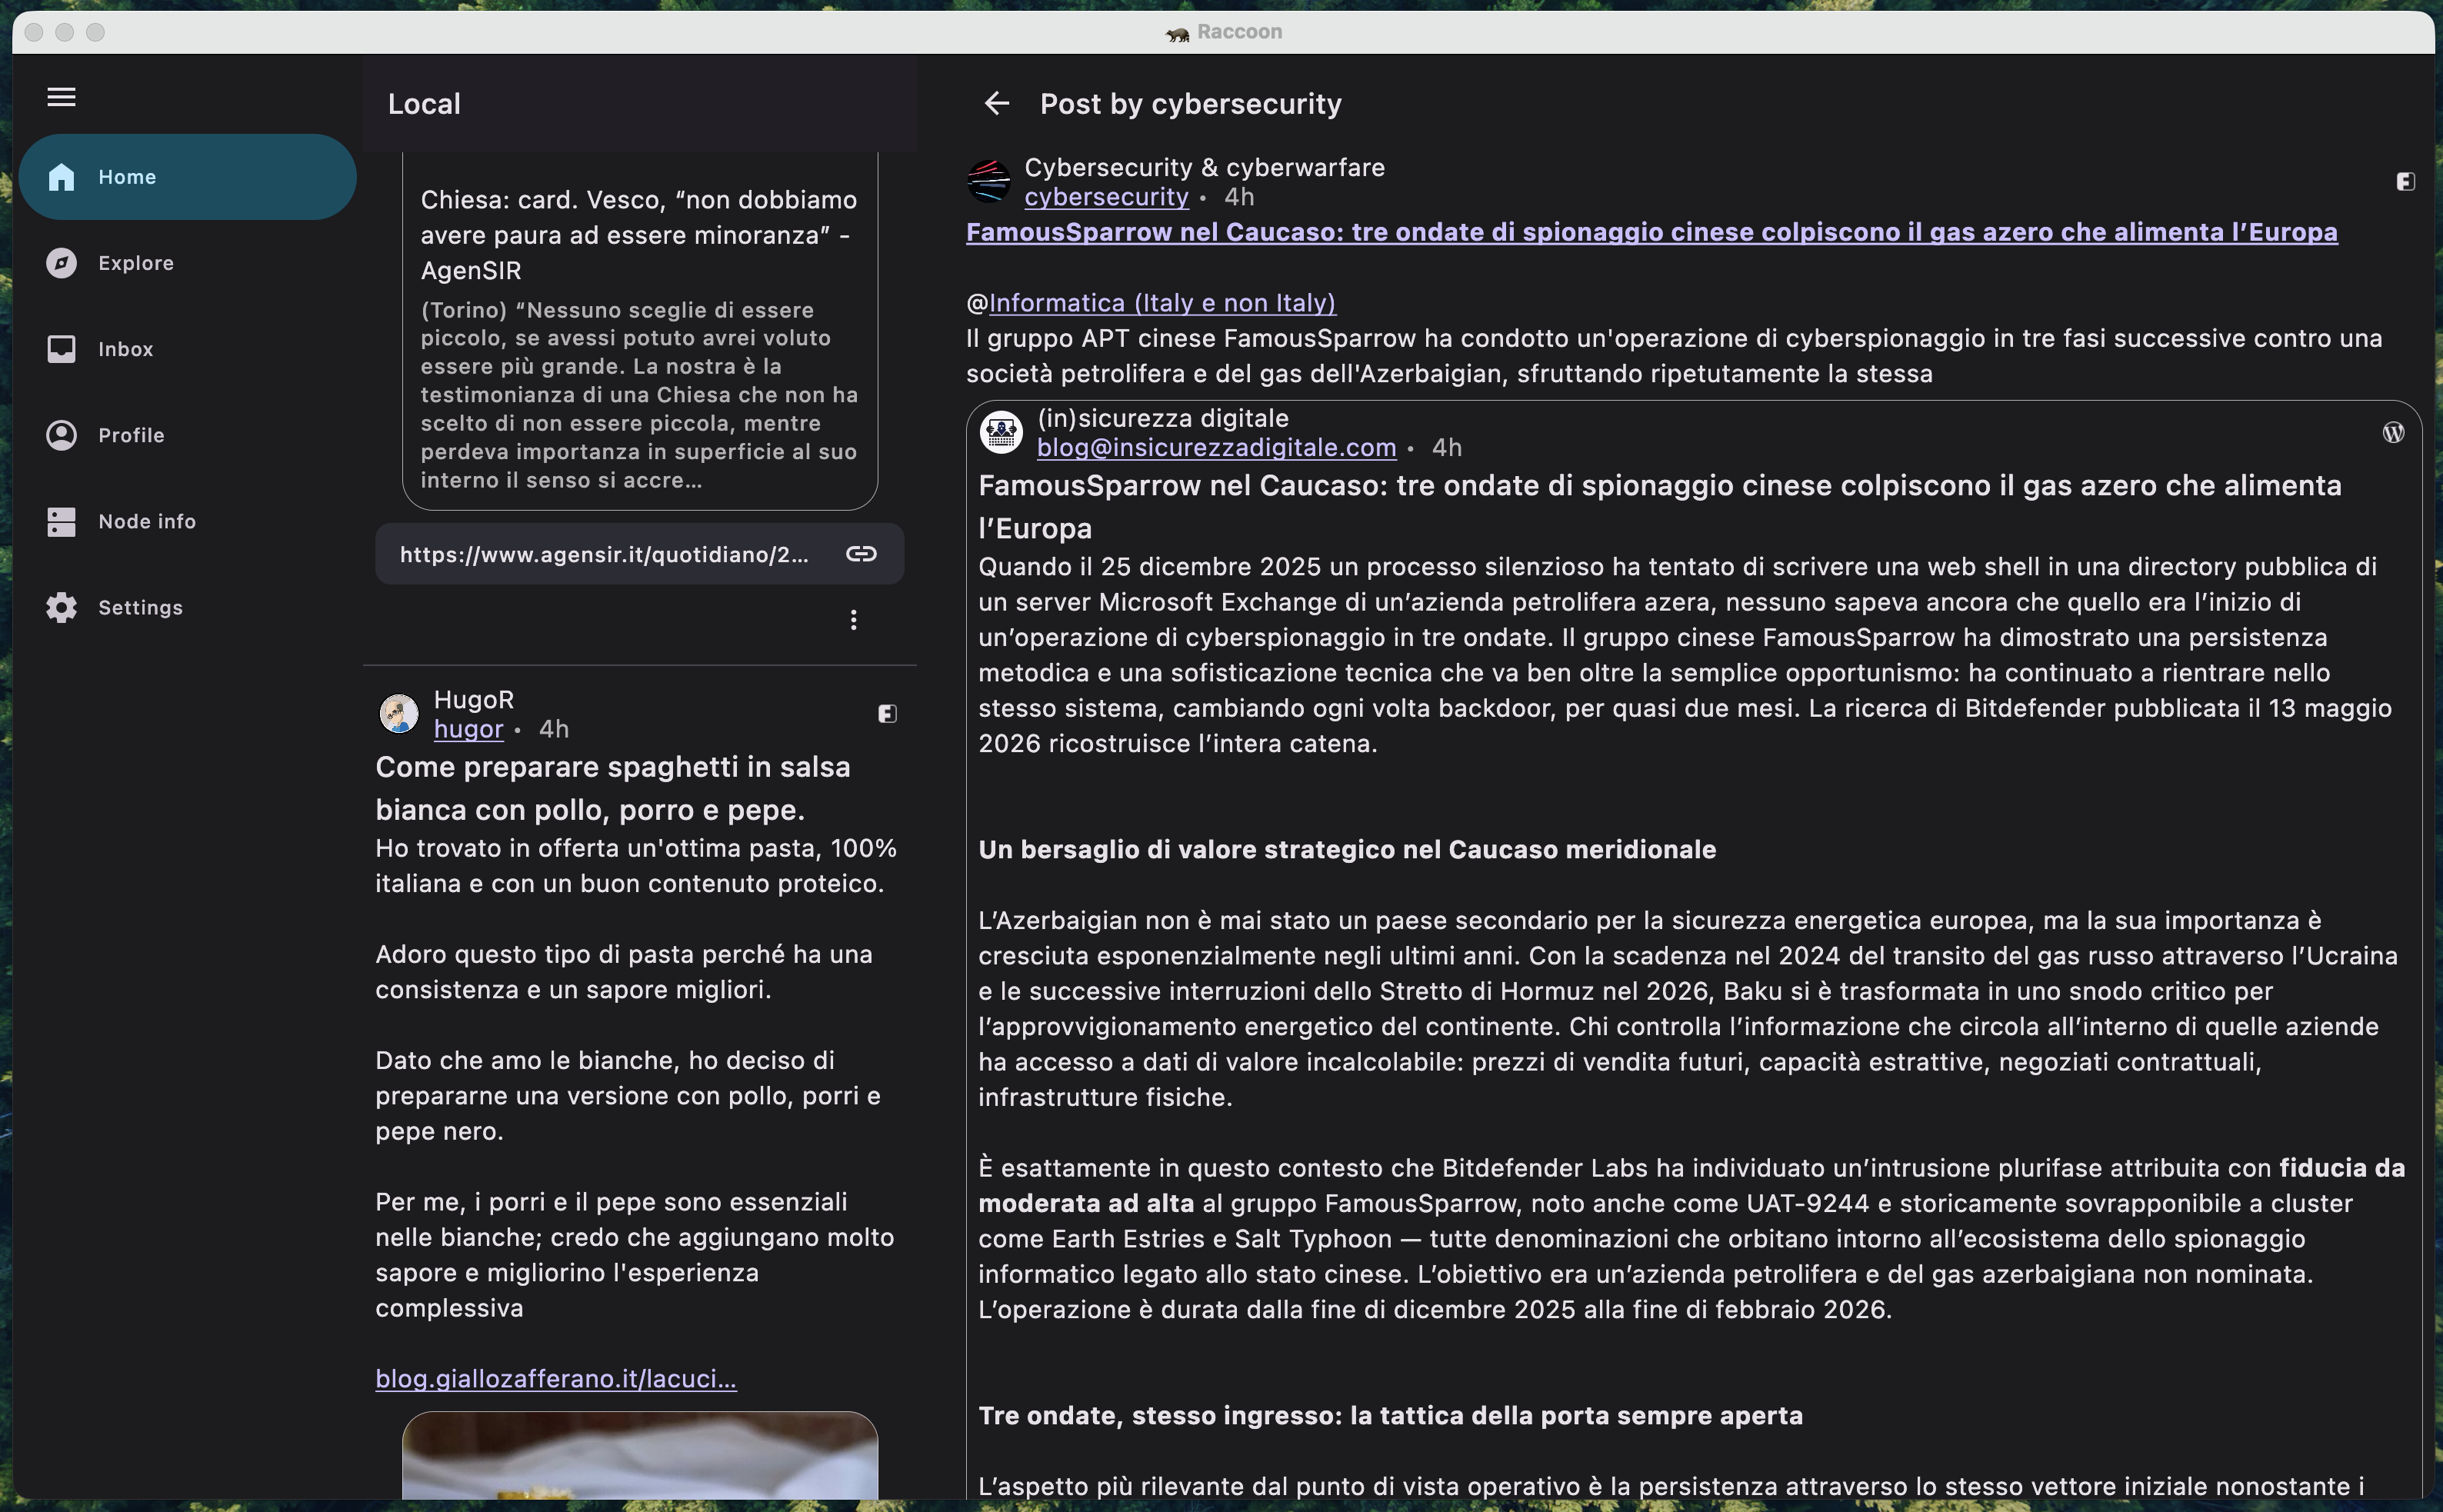Viewport: 2443px width, 1512px height.
Task: Click platform icon on Cybersecurity post header
Action: [x=2405, y=181]
